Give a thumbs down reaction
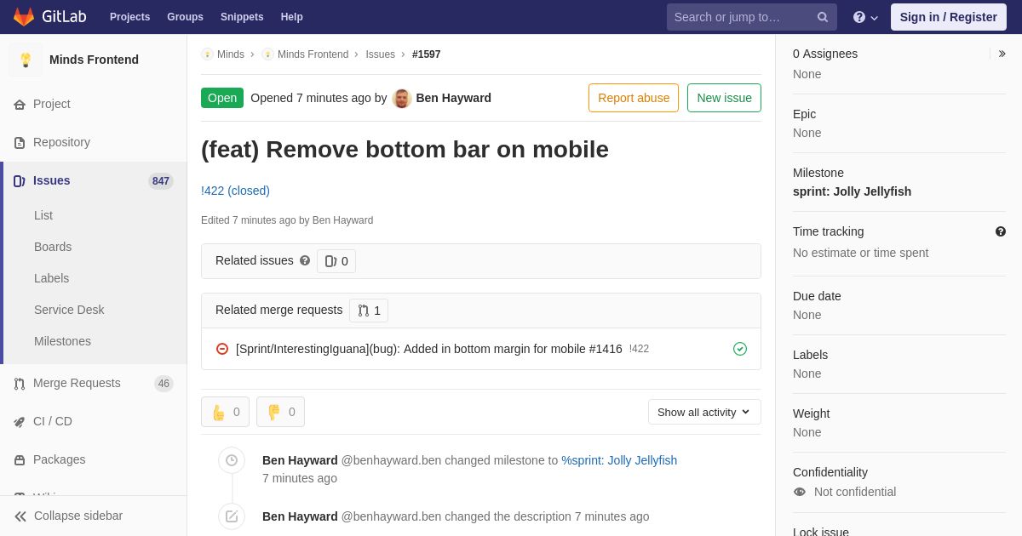 tap(280, 412)
